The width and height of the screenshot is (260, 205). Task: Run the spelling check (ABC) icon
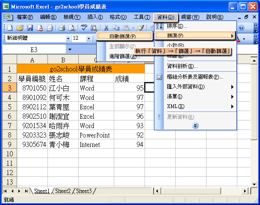pos(84,28)
